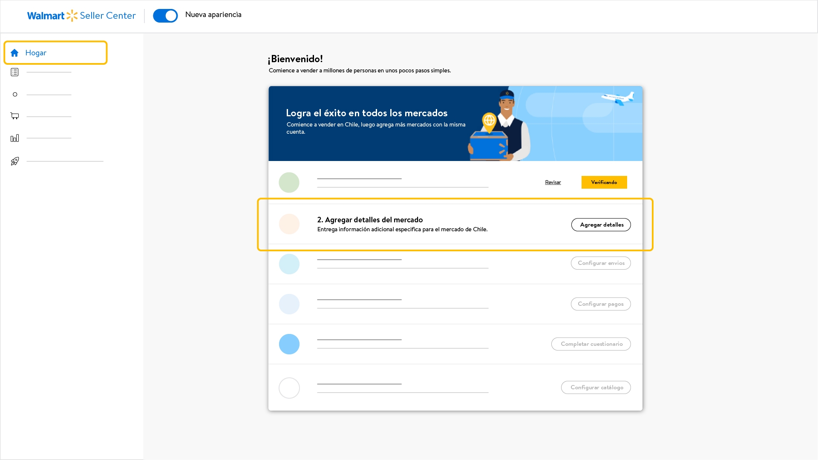Click the Walmart Seller Center logo
The width and height of the screenshot is (818, 460).
pos(81,16)
